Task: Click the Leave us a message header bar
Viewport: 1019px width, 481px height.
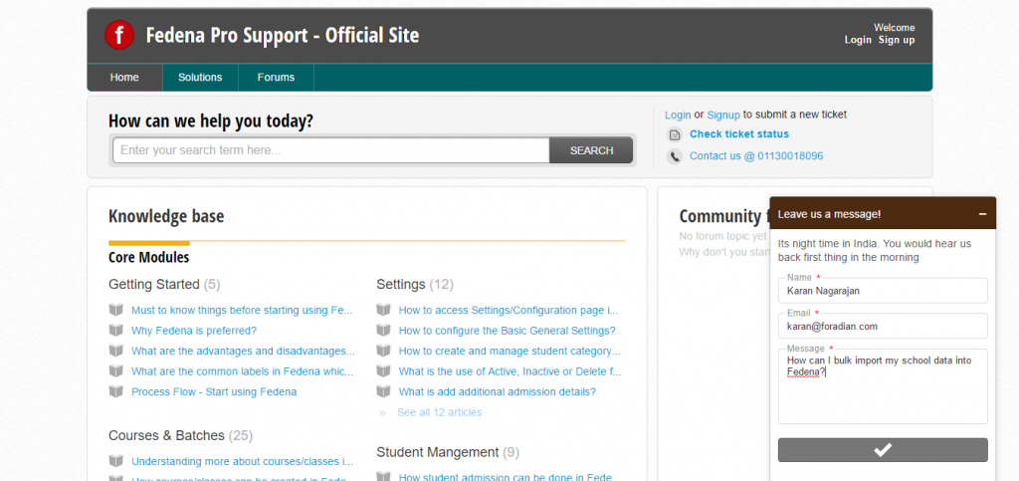Action: (883, 213)
